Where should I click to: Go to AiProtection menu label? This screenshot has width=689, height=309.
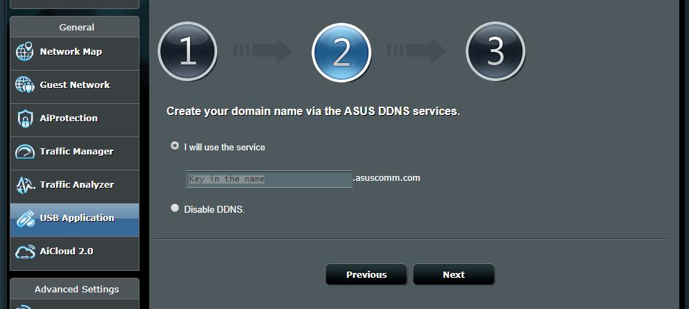(69, 118)
